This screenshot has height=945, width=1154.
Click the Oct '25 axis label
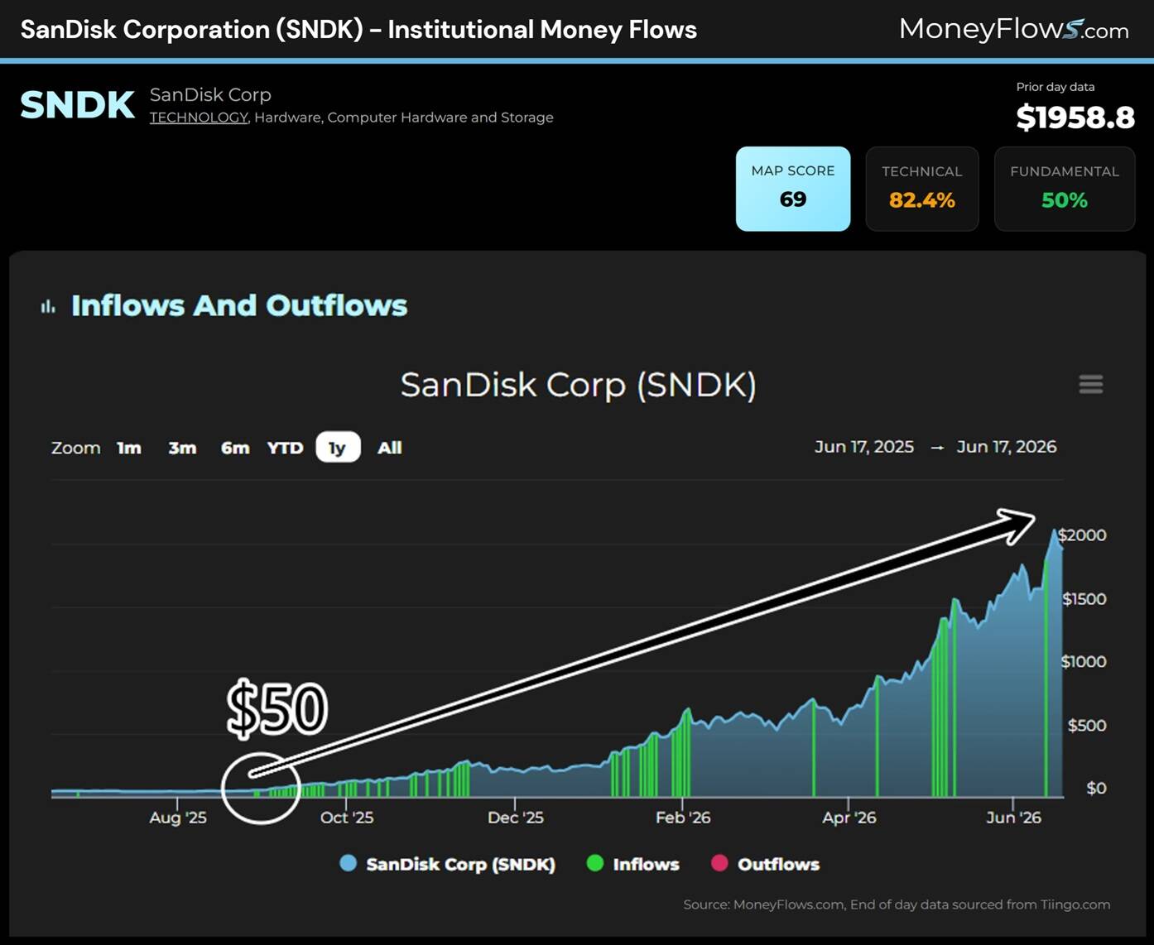coord(347,818)
